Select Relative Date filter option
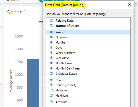The width and height of the screenshot is (138, 107). coord(88,21)
